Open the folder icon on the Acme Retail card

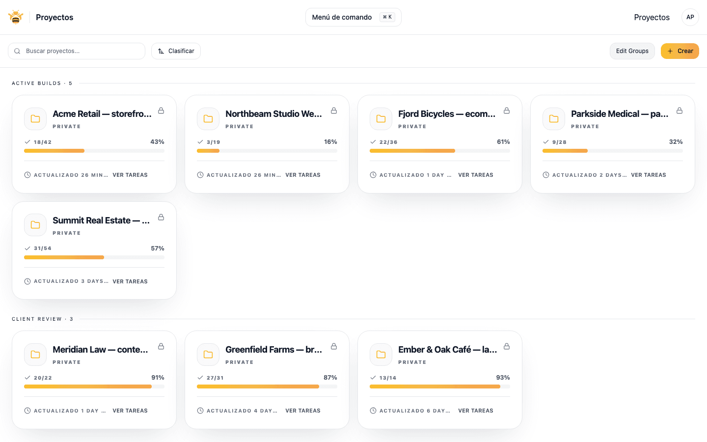tap(35, 118)
